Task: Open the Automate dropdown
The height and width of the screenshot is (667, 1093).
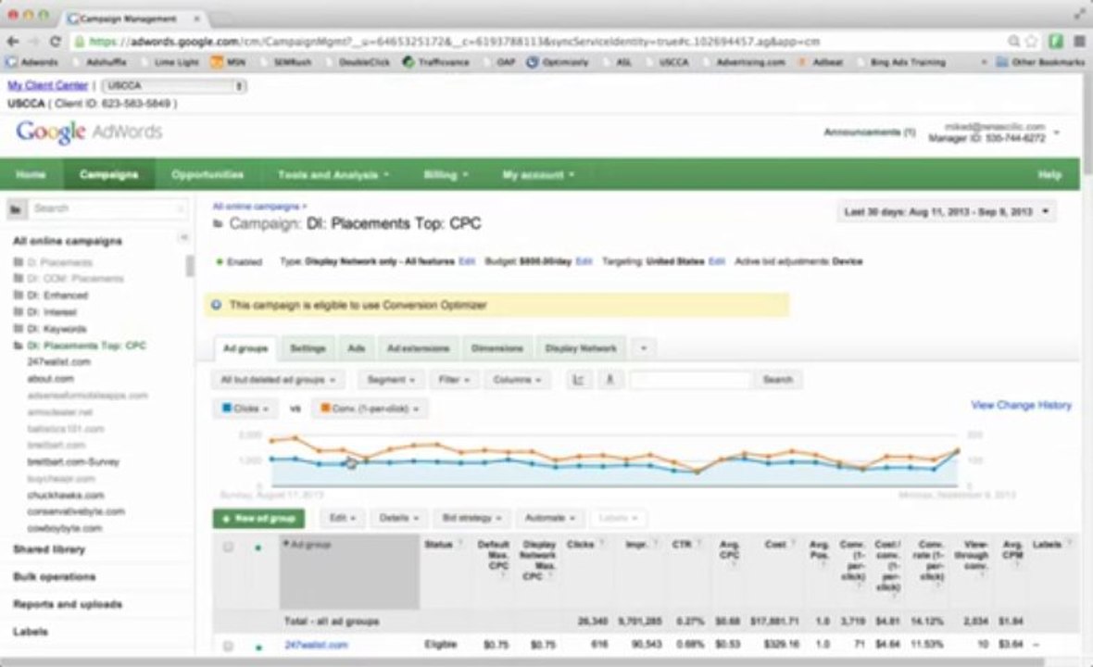Action: [550, 518]
